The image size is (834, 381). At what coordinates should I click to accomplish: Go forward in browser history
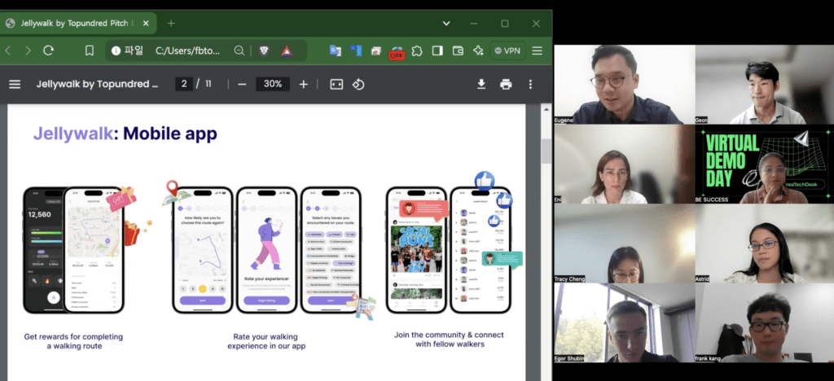pos(28,50)
